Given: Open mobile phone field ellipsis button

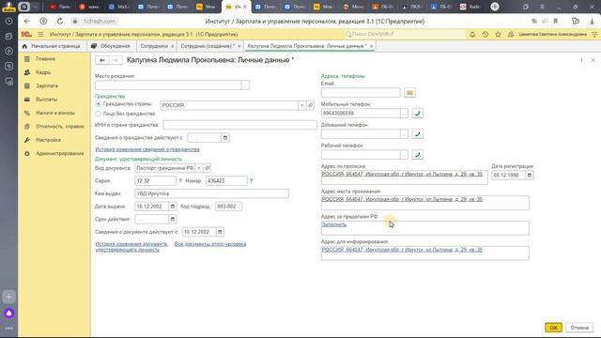Looking at the screenshot, I should pyautogui.click(x=404, y=114).
